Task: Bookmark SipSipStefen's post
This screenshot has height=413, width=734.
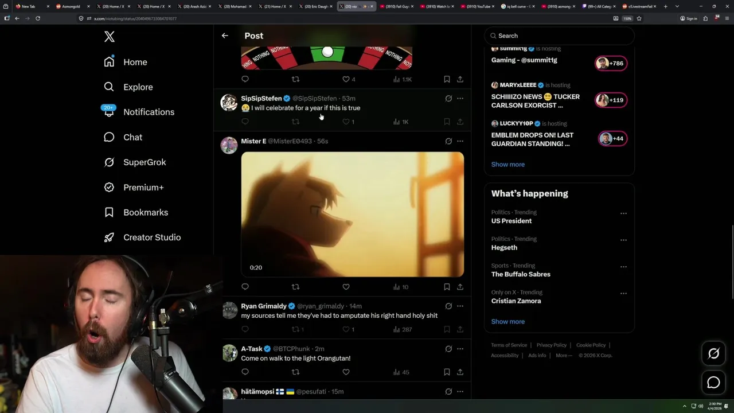Action: pyautogui.click(x=447, y=122)
